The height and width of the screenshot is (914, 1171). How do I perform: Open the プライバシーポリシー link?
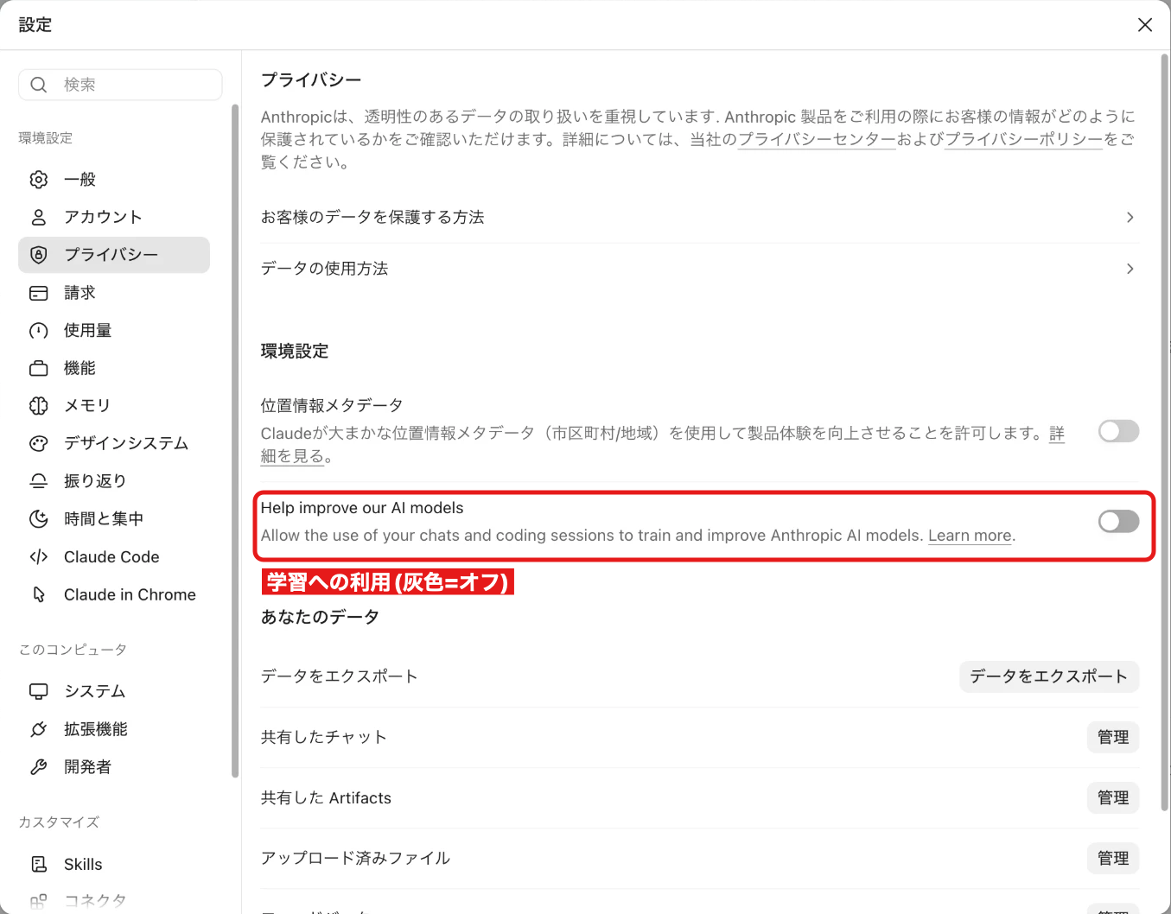click(1024, 139)
